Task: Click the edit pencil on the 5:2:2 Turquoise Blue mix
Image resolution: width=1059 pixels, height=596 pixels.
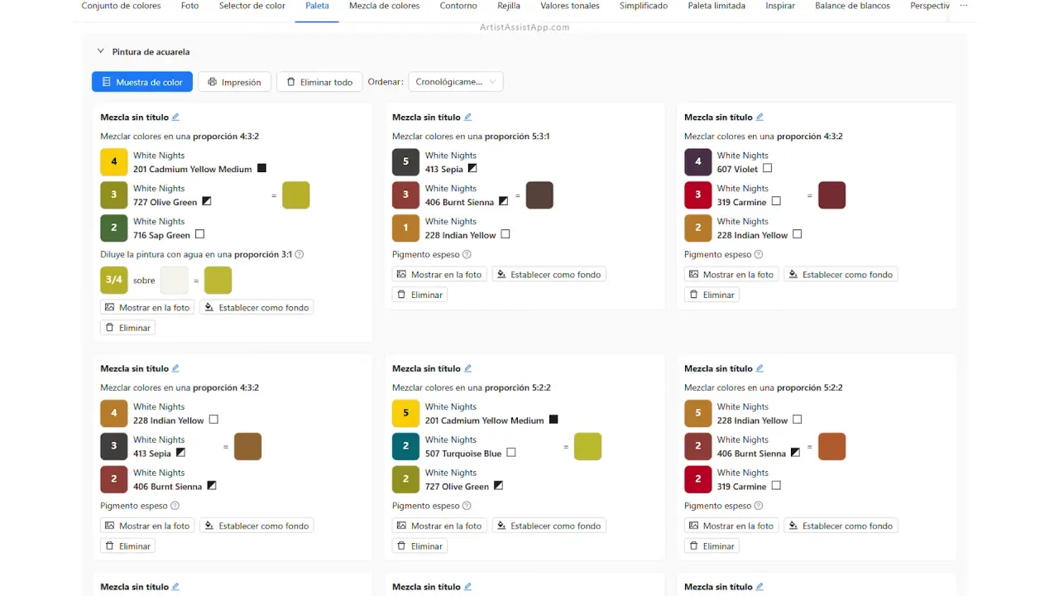Action: coord(468,369)
